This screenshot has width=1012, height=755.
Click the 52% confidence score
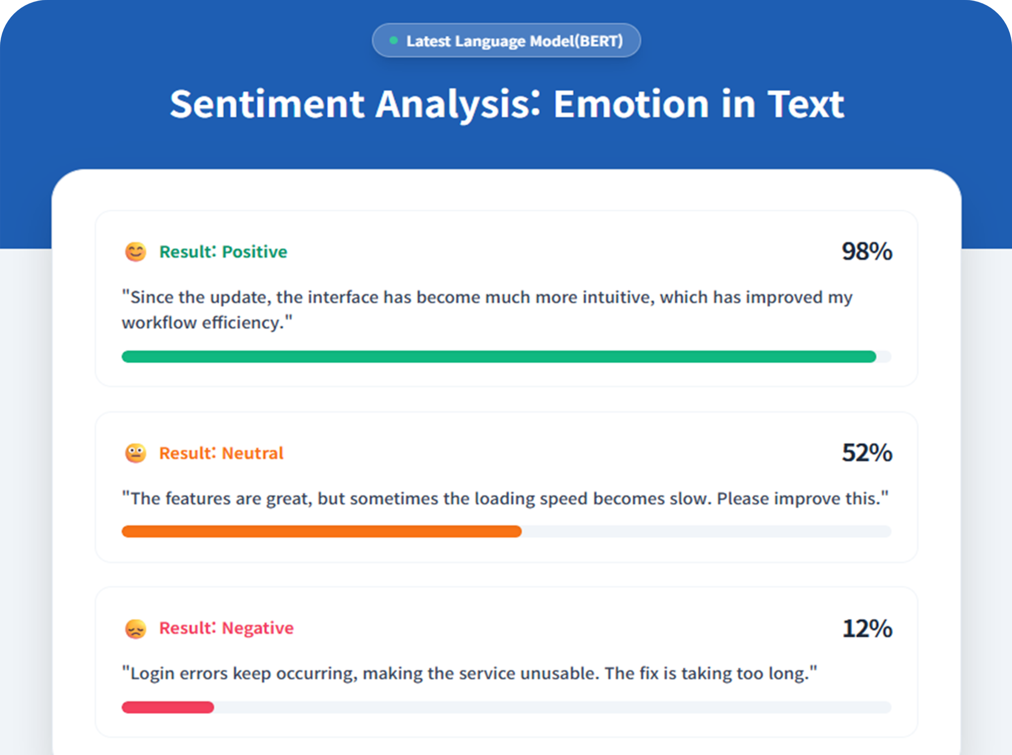(867, 453)
